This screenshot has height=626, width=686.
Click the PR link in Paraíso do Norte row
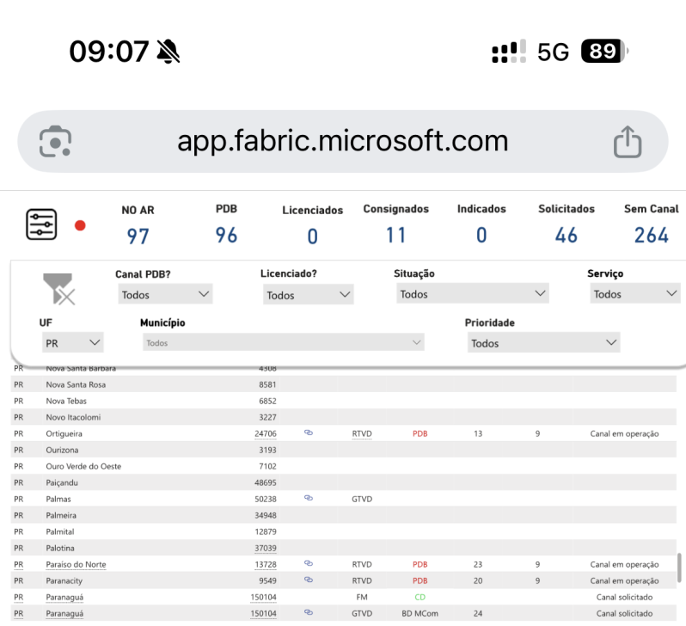[18, 564]
